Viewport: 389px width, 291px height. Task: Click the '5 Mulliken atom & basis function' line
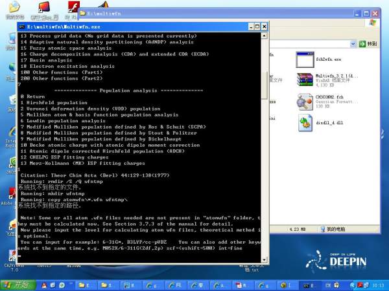(99, 115)
